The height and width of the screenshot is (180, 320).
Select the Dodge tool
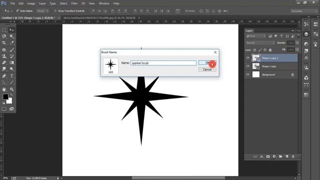point(11,69)
